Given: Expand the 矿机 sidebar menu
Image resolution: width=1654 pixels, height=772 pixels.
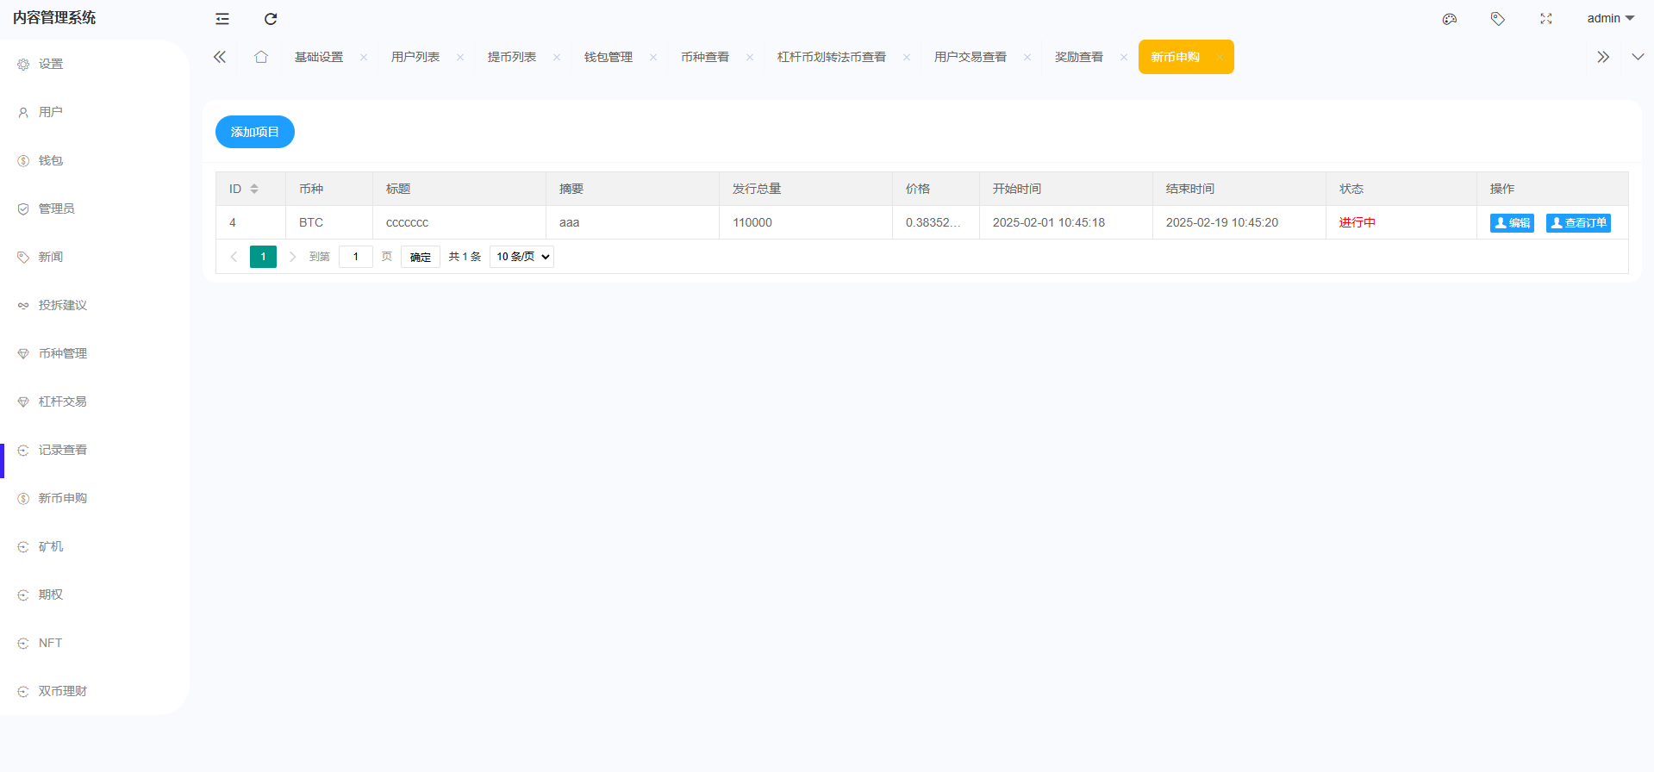Looking at the screenshot, I should coord(51,546).
